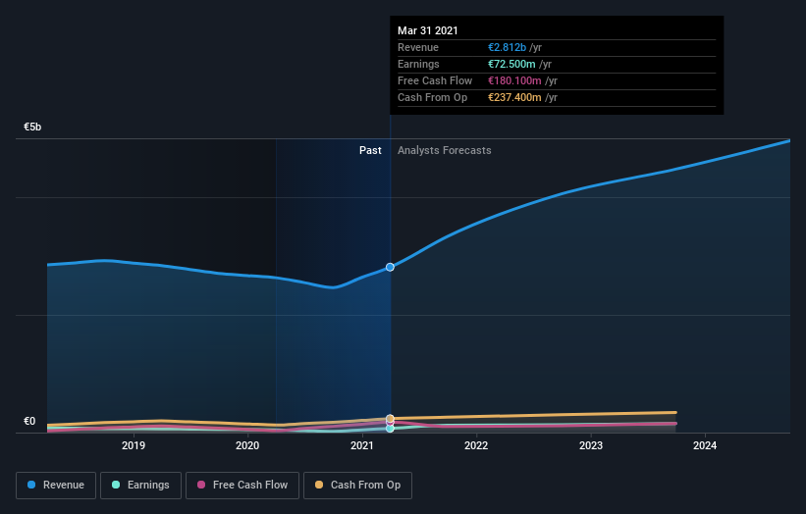Click the 2024 x-axis label

point(705,445)
